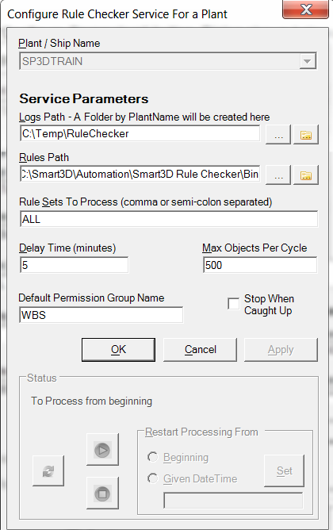Select the Given DateTime radio option

coord(153,478)
